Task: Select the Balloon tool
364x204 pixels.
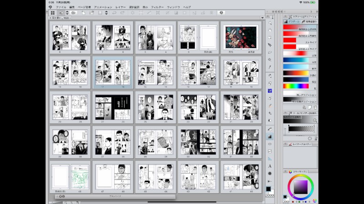Action: coord(270,174)
